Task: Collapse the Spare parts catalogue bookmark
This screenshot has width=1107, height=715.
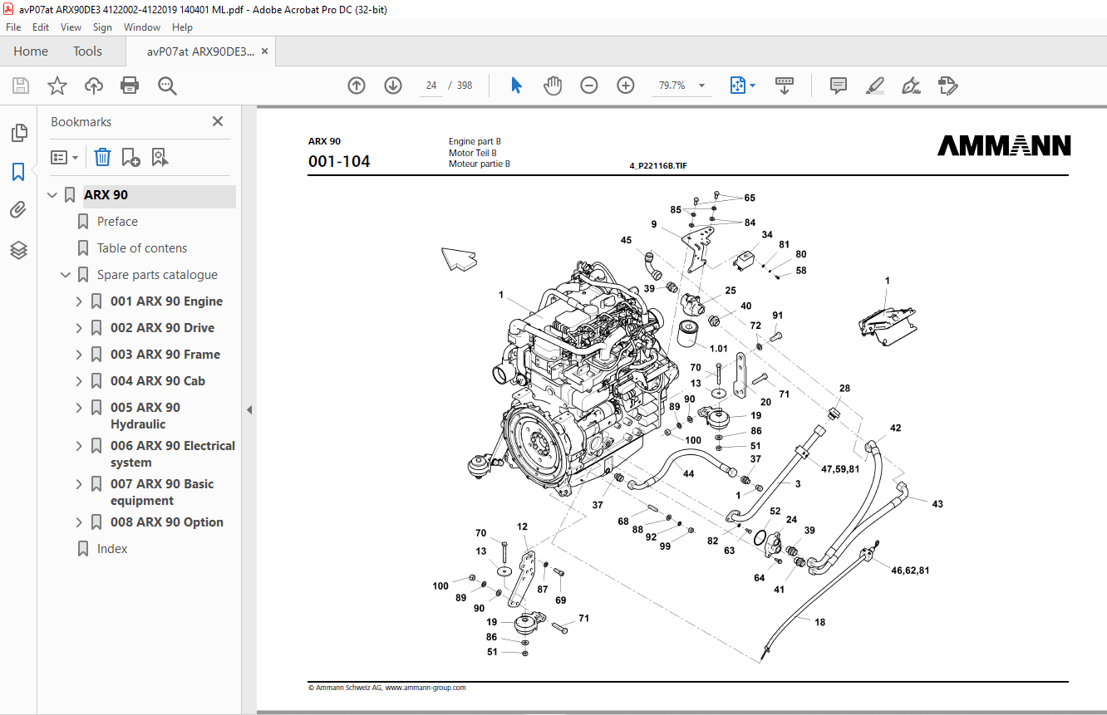Action: pyautogui.click(x=66, y=275)
